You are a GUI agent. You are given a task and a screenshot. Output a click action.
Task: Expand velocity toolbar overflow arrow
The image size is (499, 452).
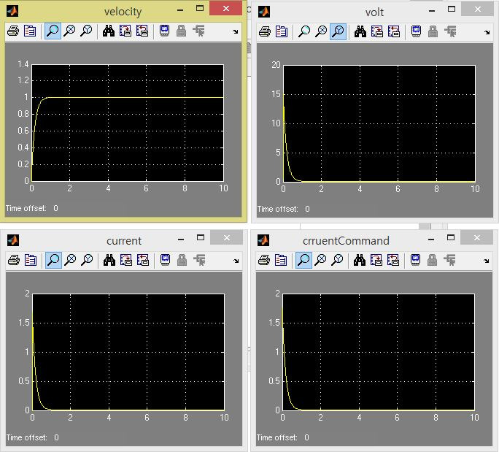(235, 31)
